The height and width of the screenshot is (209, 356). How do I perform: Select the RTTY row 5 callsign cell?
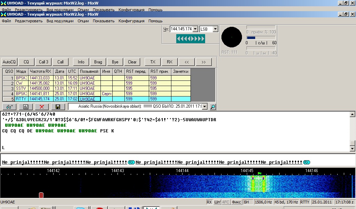click(x=89, y=99)
